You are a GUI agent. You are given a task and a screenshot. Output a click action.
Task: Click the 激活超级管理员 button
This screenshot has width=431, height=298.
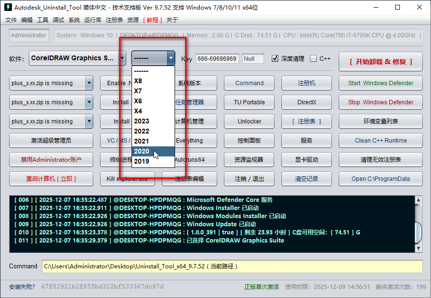pyautogui.click(x=51, y=141)
